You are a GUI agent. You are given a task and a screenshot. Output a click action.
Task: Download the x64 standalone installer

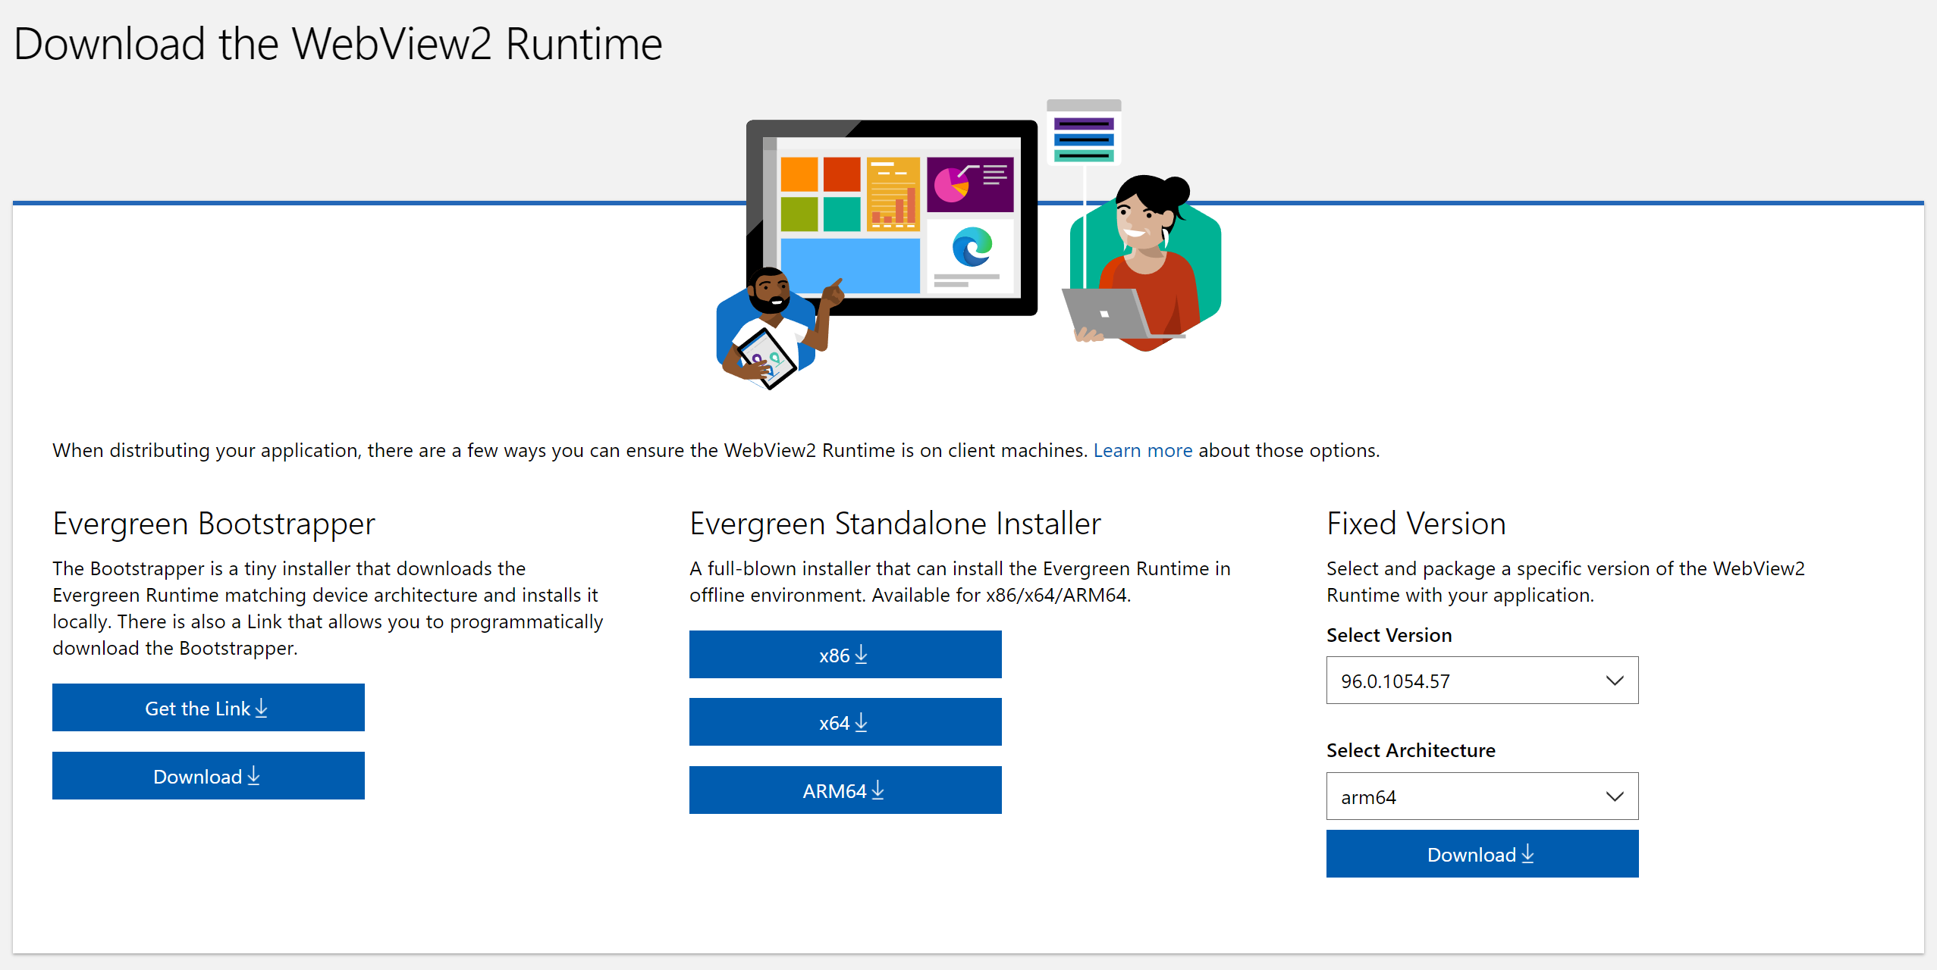(x=845, y=721)
